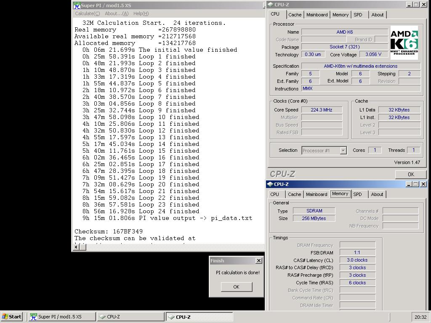The height and width of the screenshot is (323, 431).
Task: Select the About tab in lower CPU-Z
Action: [x=377, y=194]
